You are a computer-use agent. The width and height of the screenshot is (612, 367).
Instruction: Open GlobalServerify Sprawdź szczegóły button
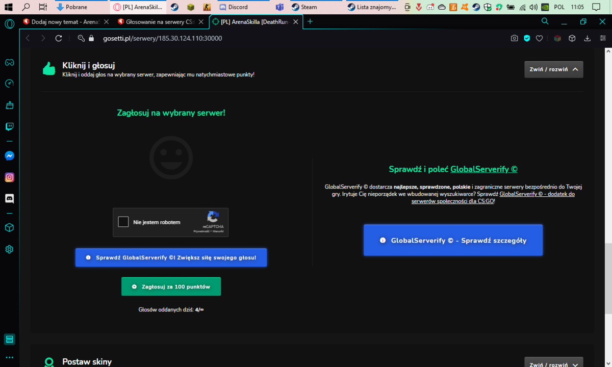(x=453, y=240)
